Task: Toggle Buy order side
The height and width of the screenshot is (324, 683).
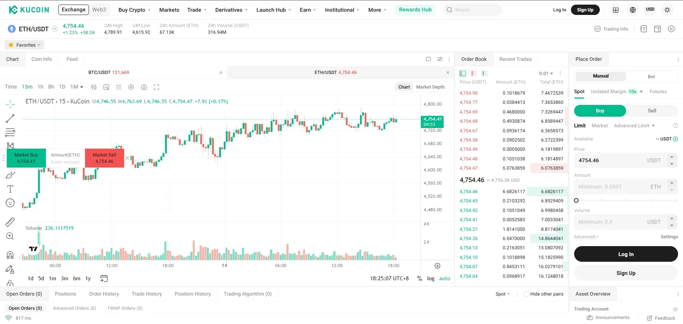Action: (600, 111)
